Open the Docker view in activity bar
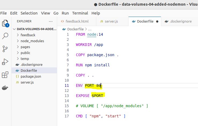The width and height of the screenshot is (198, 126). click(x=5, y=88)
